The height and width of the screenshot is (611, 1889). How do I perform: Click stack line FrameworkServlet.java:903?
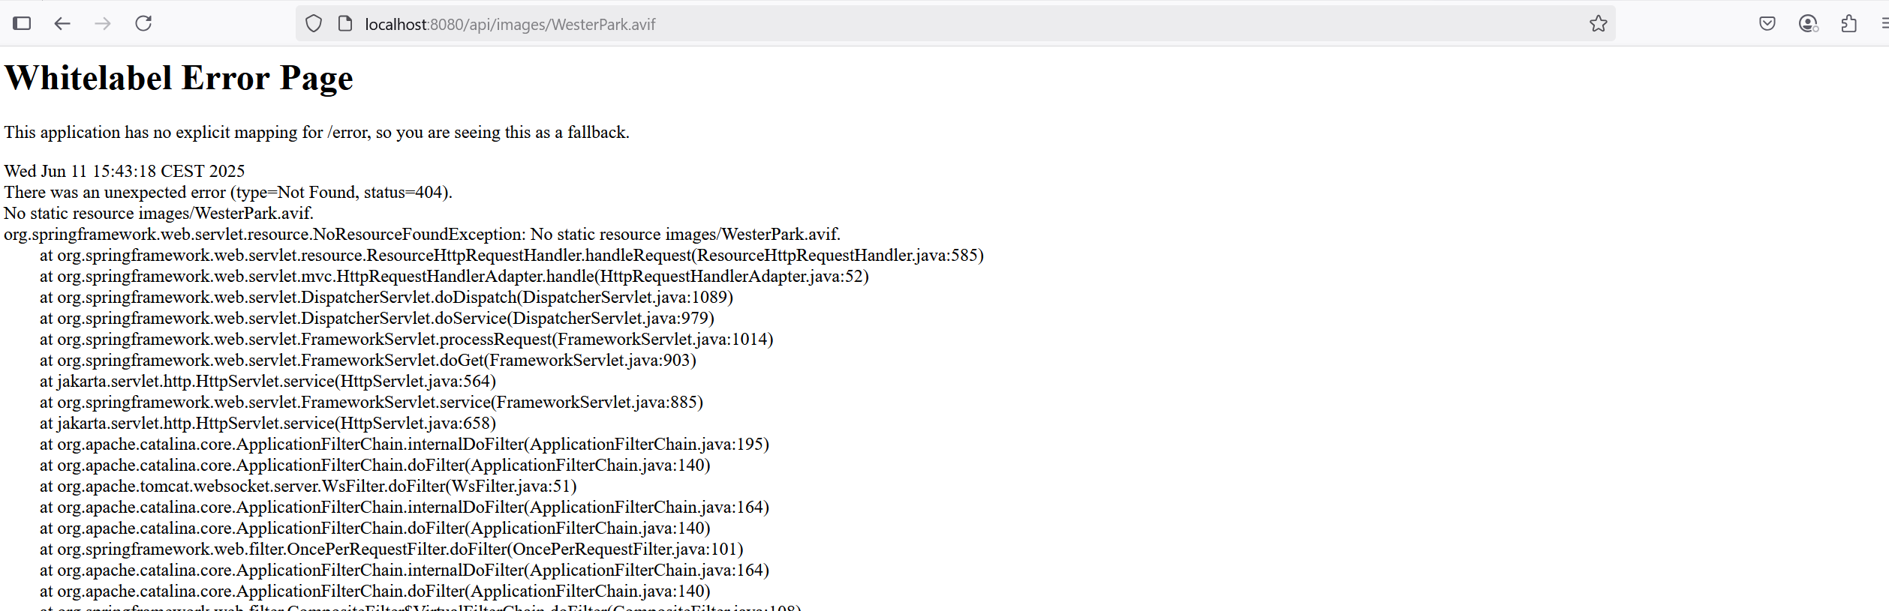pos(368,360)
